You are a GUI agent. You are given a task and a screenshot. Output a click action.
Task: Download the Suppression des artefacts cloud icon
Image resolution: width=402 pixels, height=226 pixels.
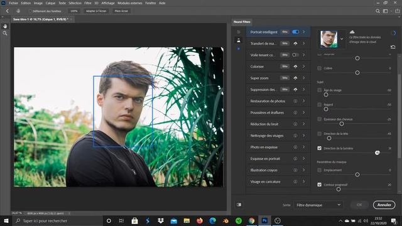coord(295,89)
